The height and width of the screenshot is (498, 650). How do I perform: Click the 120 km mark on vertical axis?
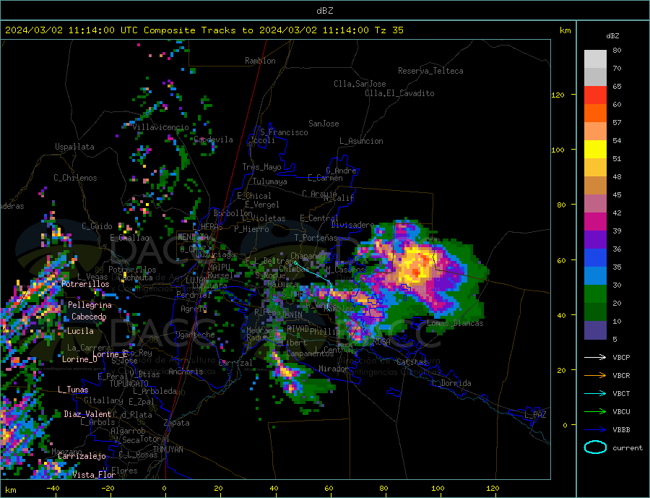pos(558,95)
